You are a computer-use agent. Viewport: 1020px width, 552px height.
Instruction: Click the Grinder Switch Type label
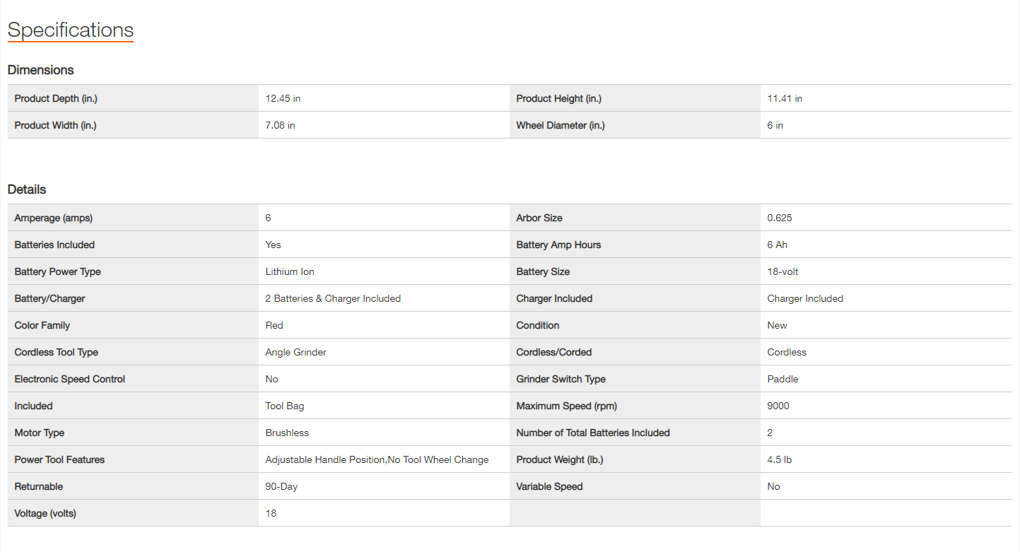pos(561,379)
